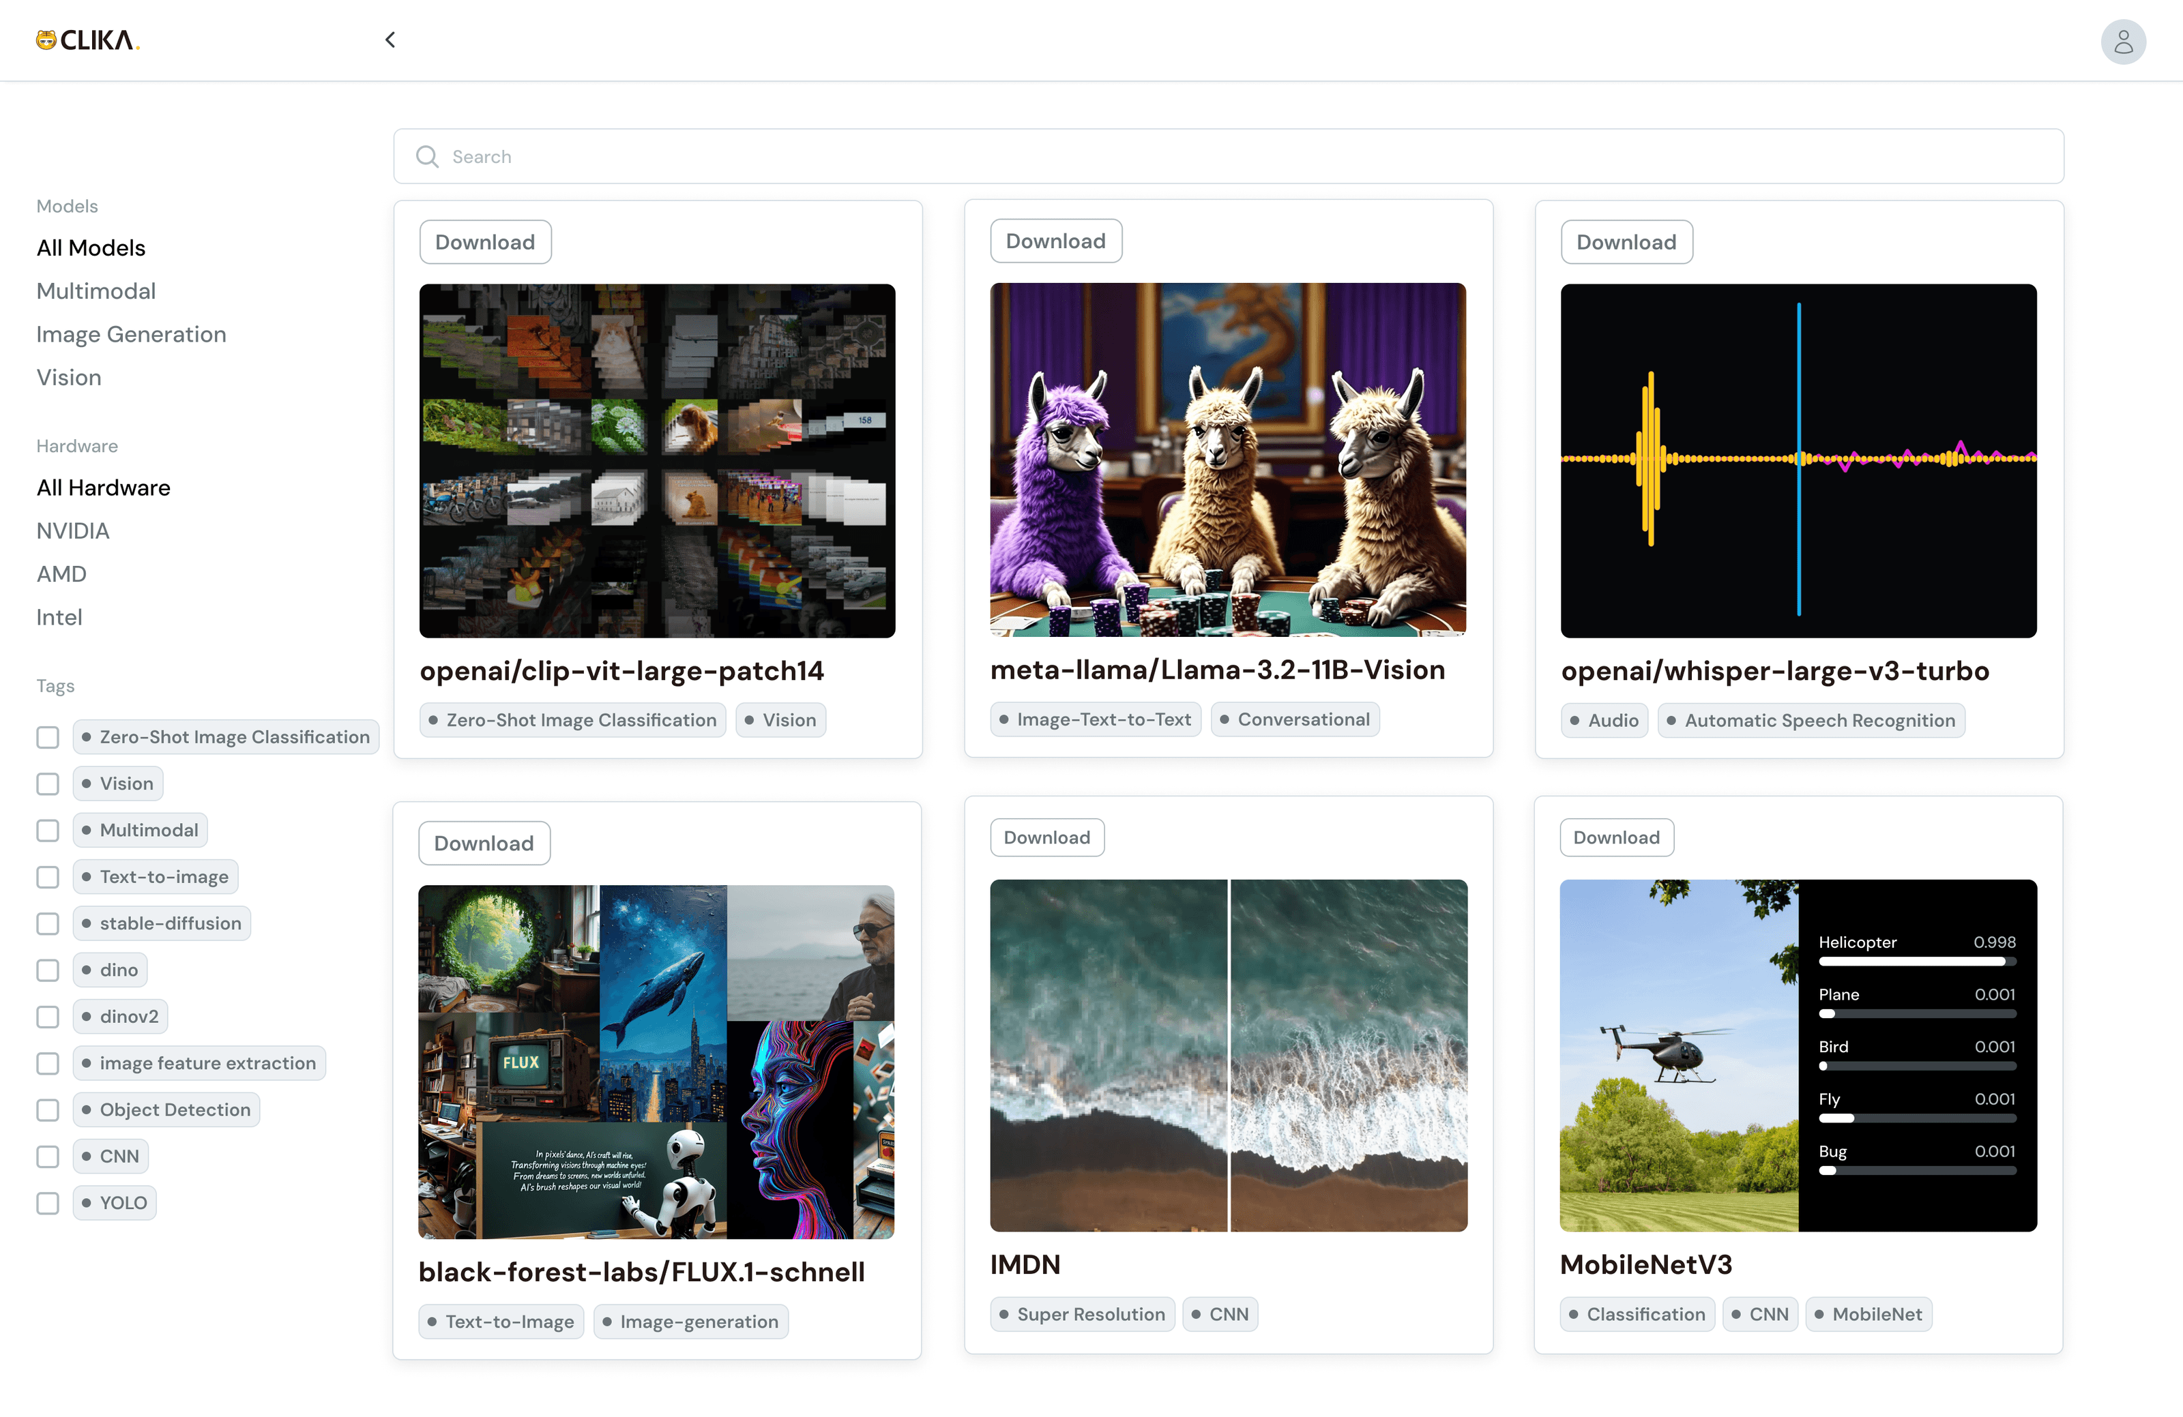Open the MobileNetV3 helicopter thumbnail
The height and width of the screenshot is (1417, 2183).
pyautogui.click(x=1798, y=1055)
